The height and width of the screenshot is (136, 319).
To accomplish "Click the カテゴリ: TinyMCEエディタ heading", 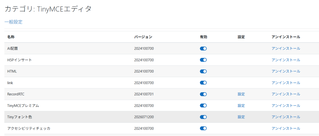I will tap(48, 9).
